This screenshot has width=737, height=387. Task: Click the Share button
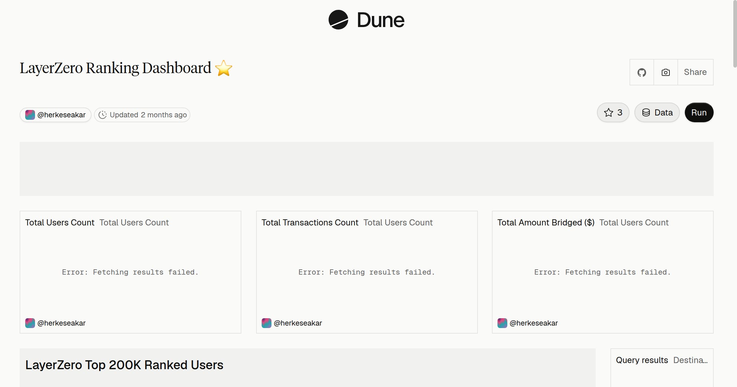point(695,72)
